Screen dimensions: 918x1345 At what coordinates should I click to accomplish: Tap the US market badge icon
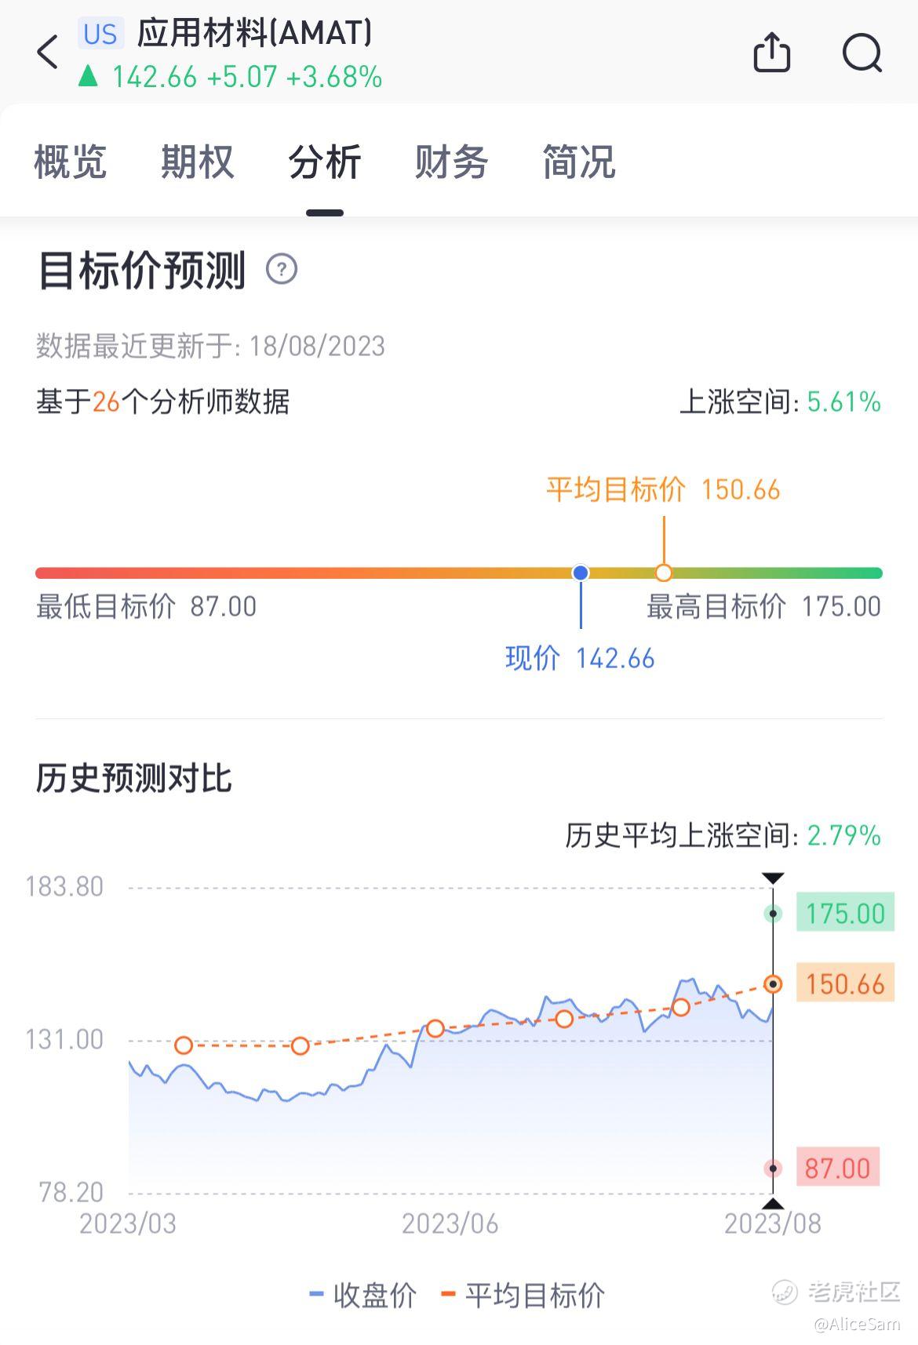(x=100, y=34)
